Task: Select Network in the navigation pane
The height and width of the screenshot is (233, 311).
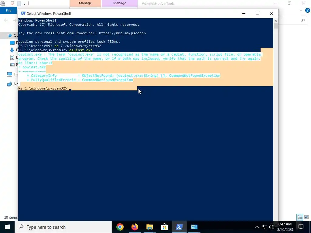Action: pyautogui.click(x=12, y=84)
